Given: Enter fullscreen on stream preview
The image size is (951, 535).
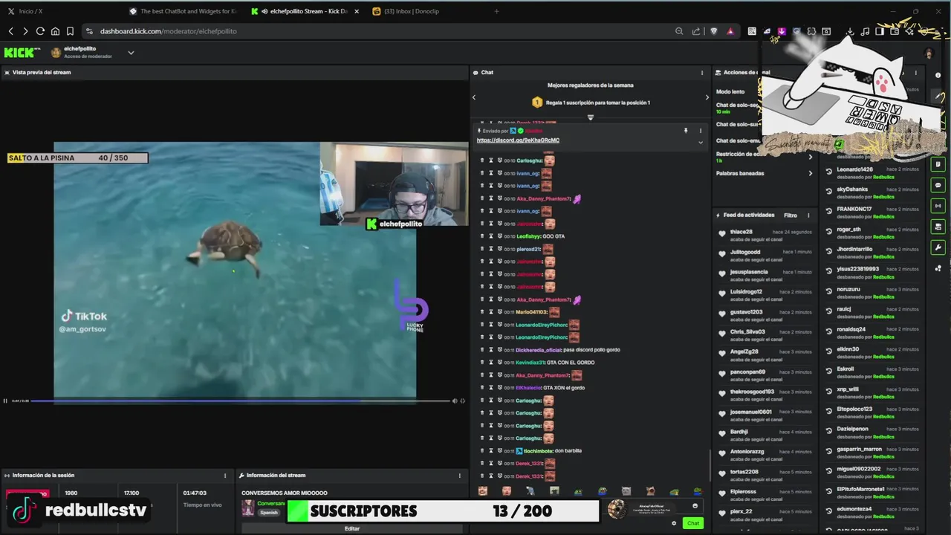Looking at the screenshot, I should click(463, 401).
